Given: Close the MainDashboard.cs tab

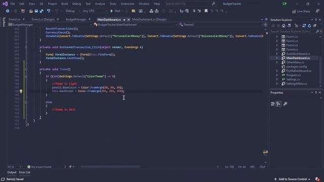Looking at the screenshot, I should click(x=129, y=20).
